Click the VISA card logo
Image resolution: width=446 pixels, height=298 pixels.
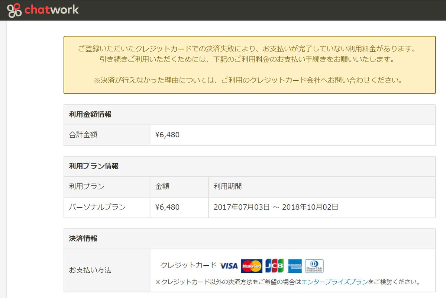tap(229, 266)
